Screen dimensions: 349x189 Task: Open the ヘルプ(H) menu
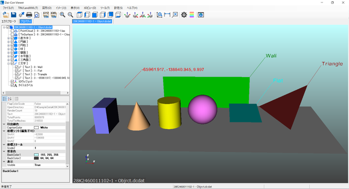pos(132,8)
